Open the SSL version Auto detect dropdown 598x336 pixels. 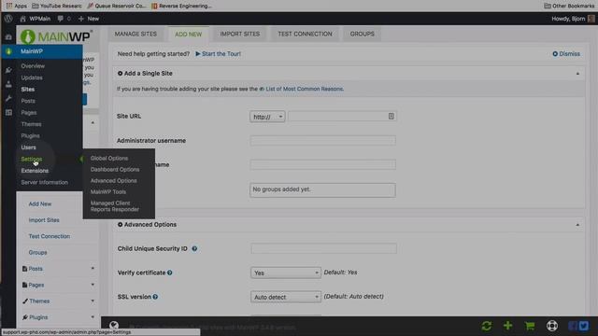point(286,297)
